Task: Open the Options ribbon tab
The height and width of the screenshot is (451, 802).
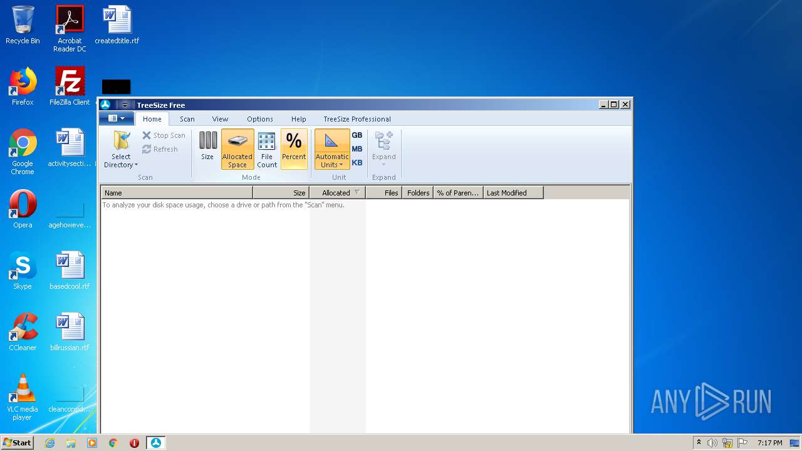Action: pos(260,119)
